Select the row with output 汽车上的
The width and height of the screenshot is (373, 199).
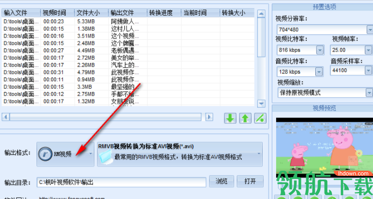click(x=128, y=65)
